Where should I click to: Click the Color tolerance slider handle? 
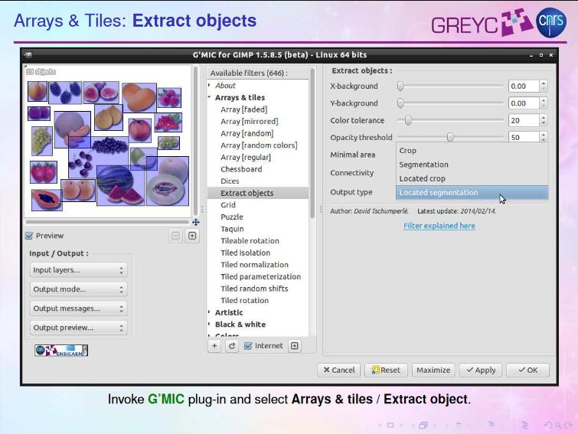pyautogui.click(x=408, y=120)
